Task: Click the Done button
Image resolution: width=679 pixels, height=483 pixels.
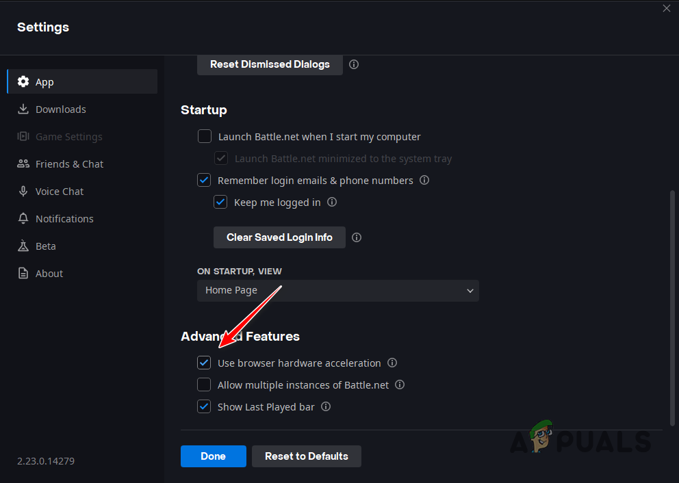Action: tap(213, 456)
